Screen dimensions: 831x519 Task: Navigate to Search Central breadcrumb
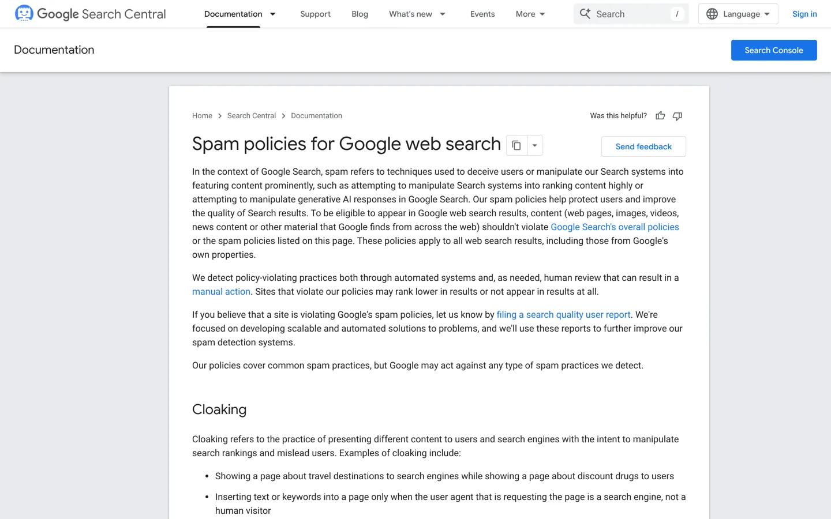(x=252, y=116)
